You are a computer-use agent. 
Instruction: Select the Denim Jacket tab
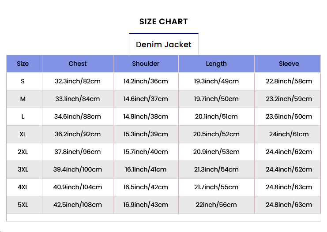[164, 45]
